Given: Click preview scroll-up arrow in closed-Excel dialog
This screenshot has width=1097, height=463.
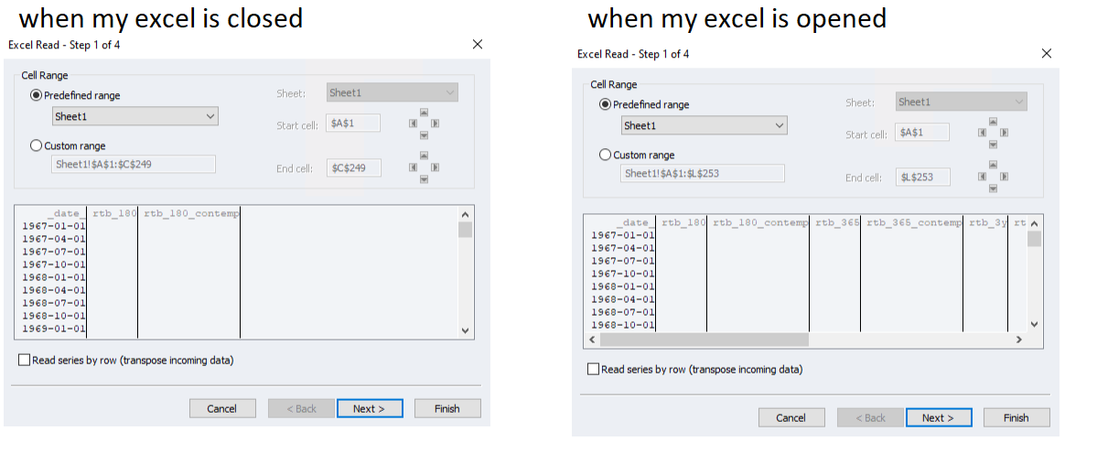Looking at the screenshot, I should 466,215.
